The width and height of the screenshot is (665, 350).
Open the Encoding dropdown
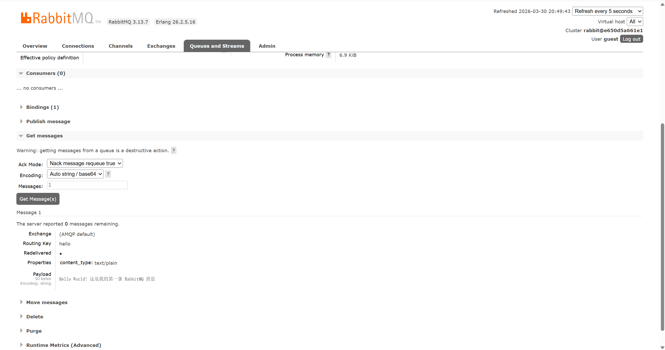pos(75,174)
